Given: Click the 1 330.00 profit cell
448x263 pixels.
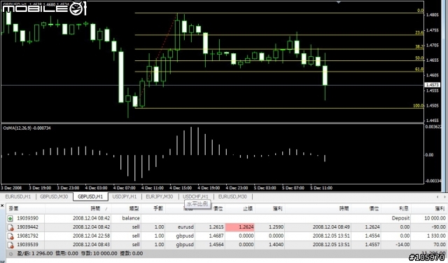Looking at the screenshot, I should point(436,236).
